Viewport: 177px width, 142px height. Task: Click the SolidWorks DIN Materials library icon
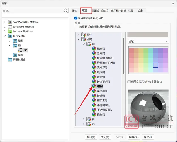click(x=10, y=22)
